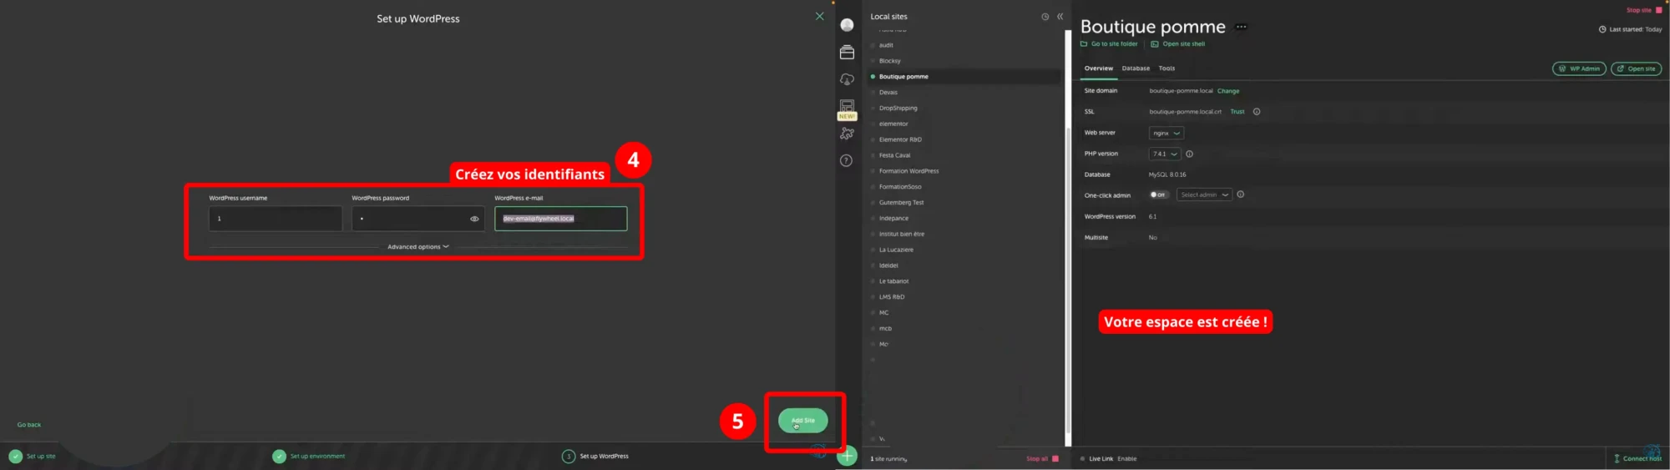Click the Connect host icon

coord(1617,458)
